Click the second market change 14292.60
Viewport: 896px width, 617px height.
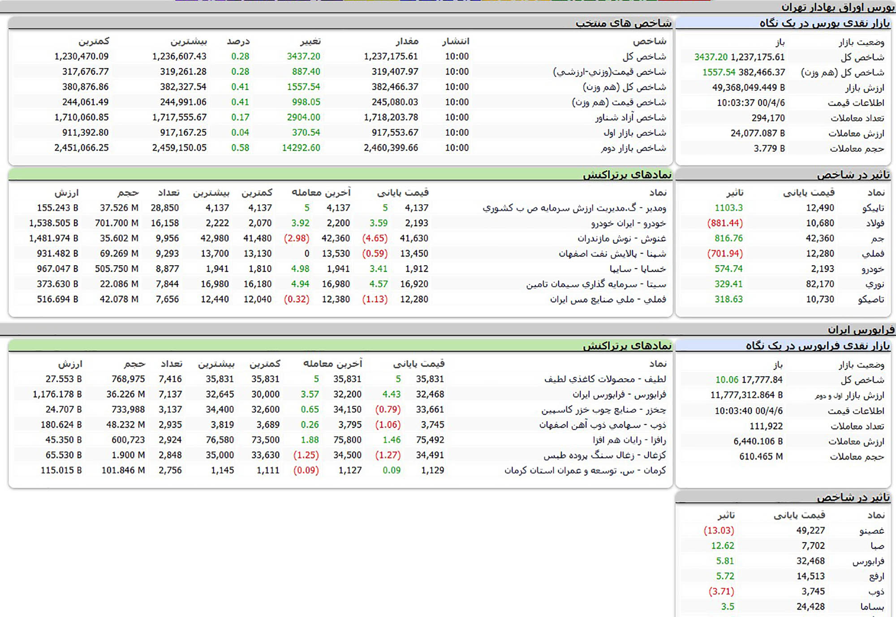[x=301, y=148]
